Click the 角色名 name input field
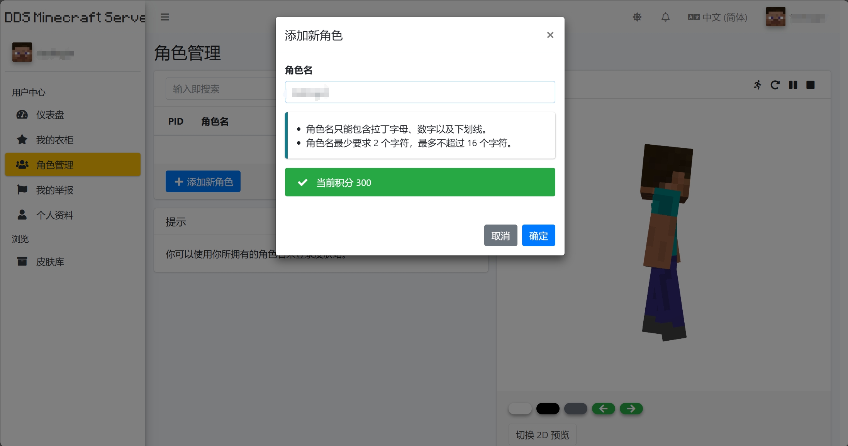Screen dimensions: 848x446 click(420, 92)
